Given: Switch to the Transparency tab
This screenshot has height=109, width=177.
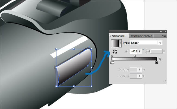Looking at the screenshot, I should (x=141, y=36).
